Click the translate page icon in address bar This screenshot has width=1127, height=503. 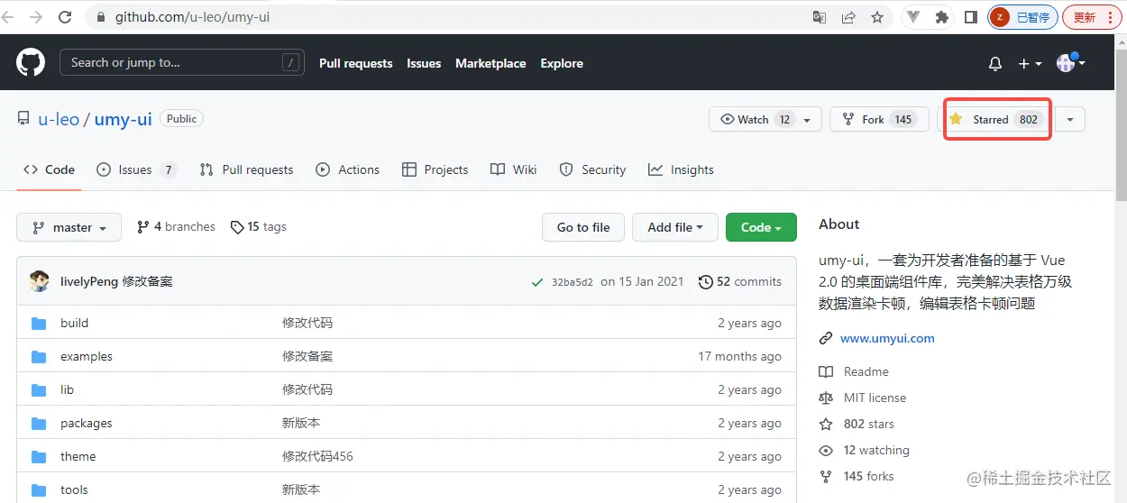click(x=820, y=17)
